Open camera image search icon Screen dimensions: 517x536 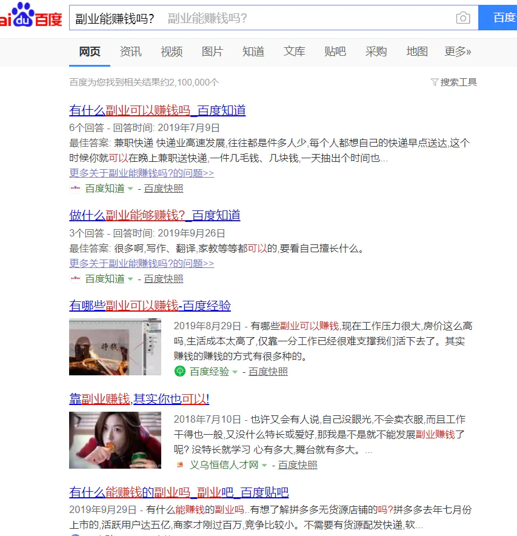(x=463, y=18)
